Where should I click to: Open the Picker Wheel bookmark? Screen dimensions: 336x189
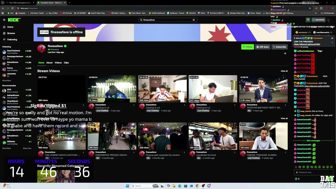(138, 13)
